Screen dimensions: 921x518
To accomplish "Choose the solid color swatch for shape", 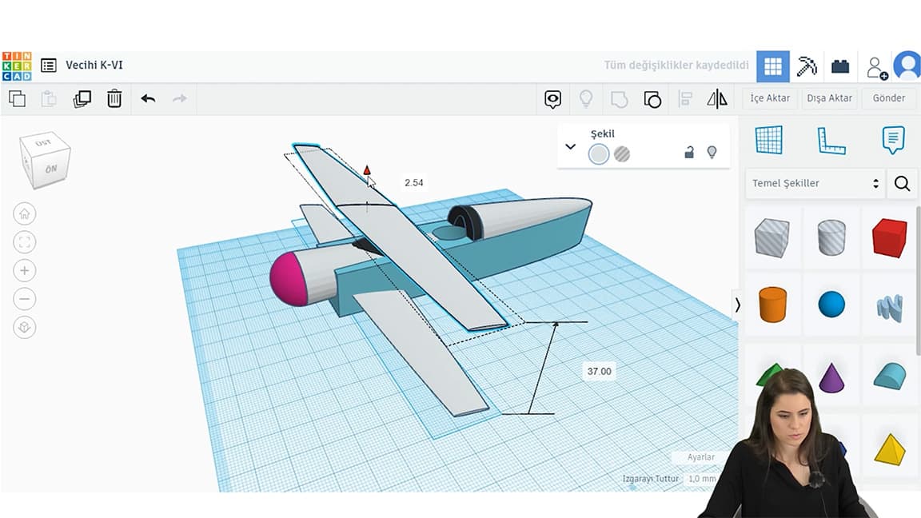I will click(x=599, y=154).
